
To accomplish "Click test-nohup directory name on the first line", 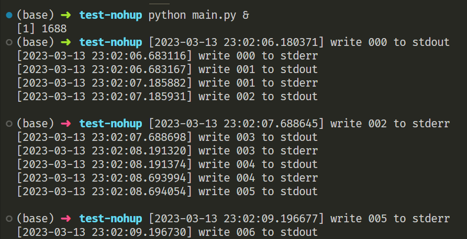I will (110, 15).
